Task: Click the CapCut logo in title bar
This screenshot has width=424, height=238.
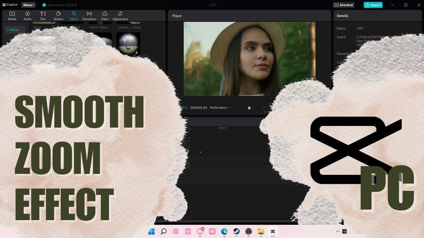Action: [x=11, y=5]
